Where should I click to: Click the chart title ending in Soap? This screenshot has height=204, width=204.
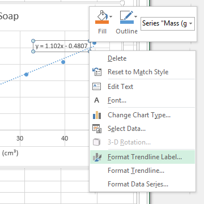(9, 16)
